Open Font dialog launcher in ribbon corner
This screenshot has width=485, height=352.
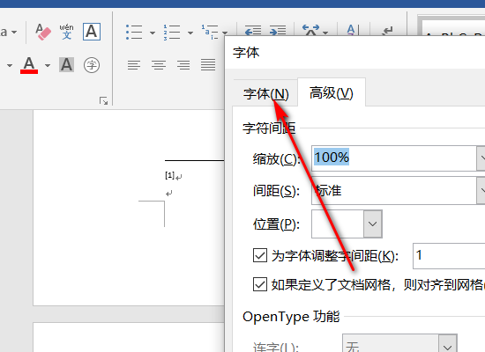(x=104, y=101)
